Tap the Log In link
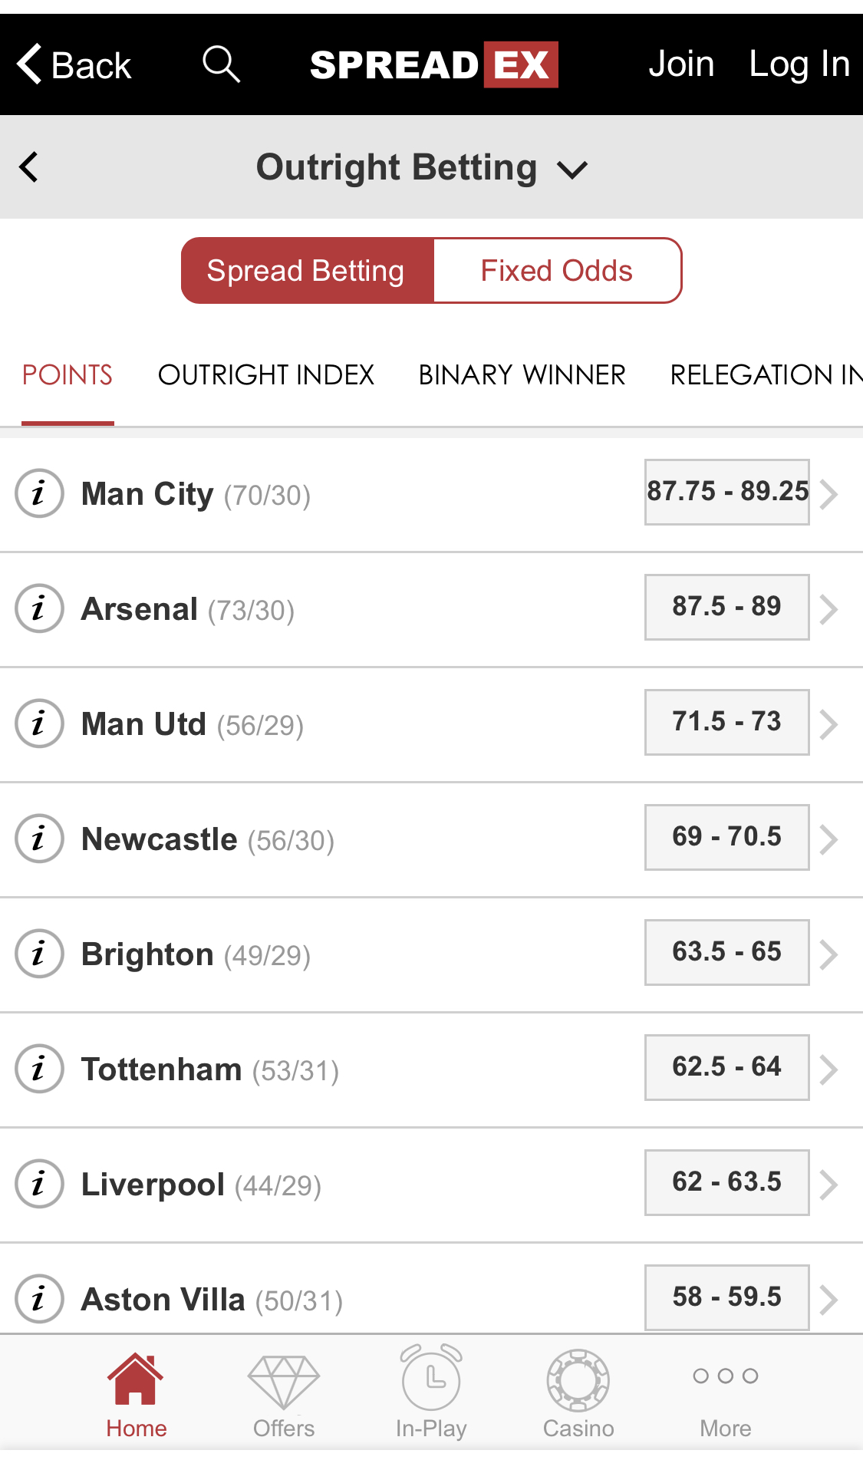Screen dimensions: 863x1460 click(799, 64)
